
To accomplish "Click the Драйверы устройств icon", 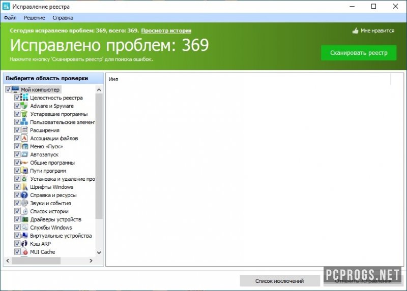I will click(24, 220).
